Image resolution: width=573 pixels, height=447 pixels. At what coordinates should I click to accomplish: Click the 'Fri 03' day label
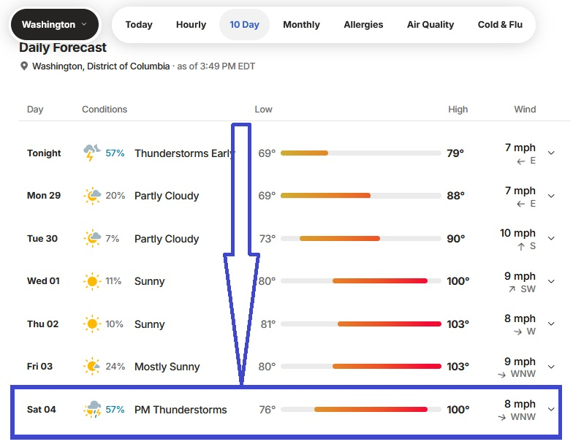[x=39, y=367]
